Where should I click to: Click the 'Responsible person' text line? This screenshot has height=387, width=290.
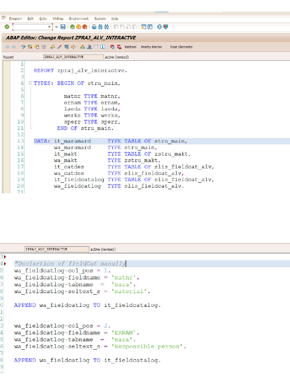click(x=100, y=347)
